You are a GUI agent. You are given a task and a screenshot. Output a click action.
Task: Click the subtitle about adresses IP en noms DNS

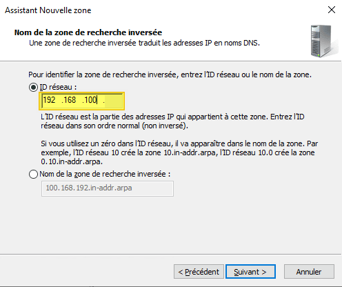[x=144, y=43]
